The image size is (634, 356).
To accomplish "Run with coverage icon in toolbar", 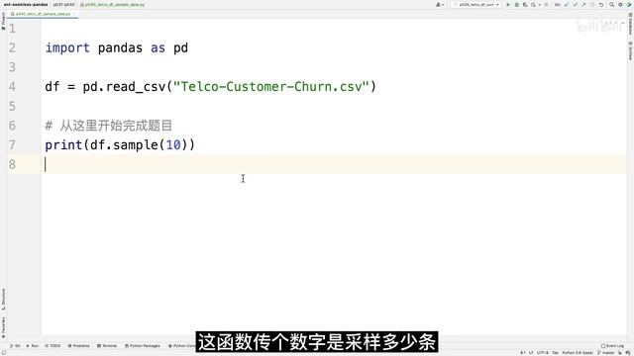I will (525, 5).
